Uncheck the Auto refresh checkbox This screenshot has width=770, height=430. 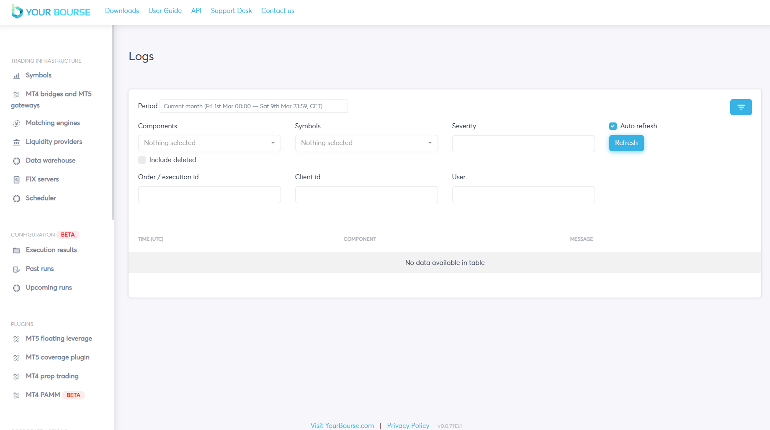point(613,126)
